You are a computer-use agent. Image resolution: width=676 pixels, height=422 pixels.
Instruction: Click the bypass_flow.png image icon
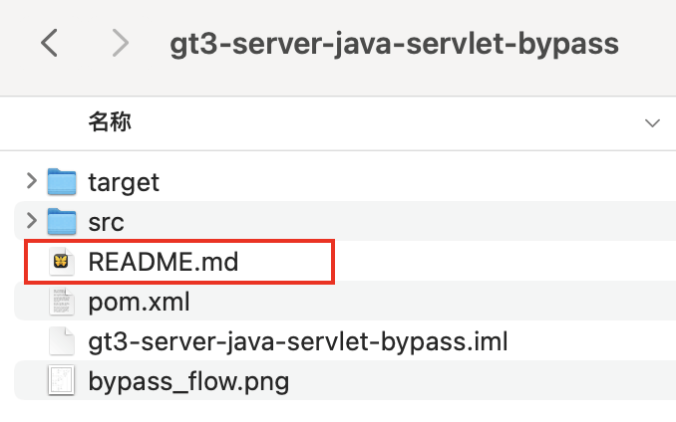(x=63, y=380)
